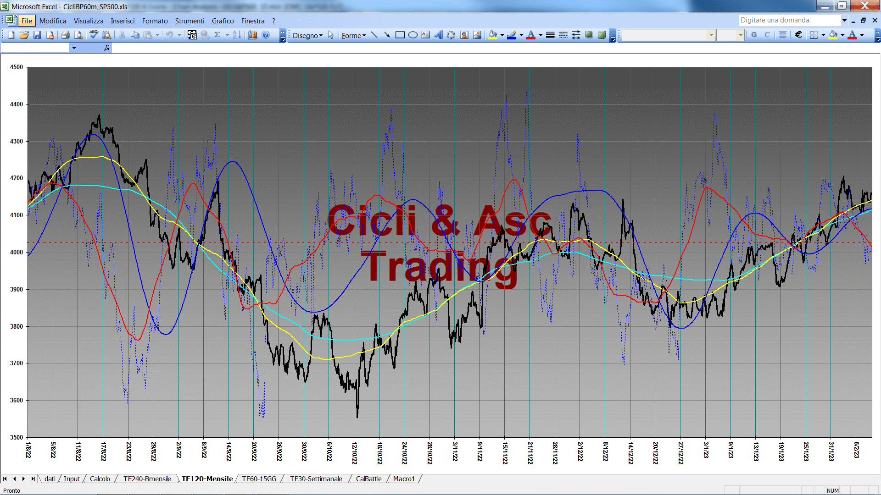The height and width of the screenshot is (495, 881).
Task: Click the Paste clipboard icon
Action: tap(148, 35)
